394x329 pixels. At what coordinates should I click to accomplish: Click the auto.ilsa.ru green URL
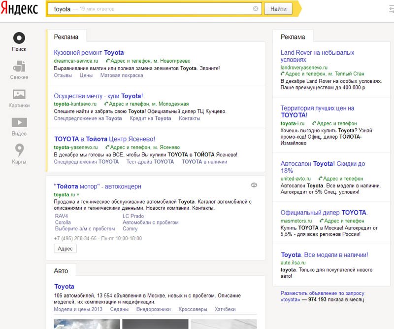click(293, 262)
